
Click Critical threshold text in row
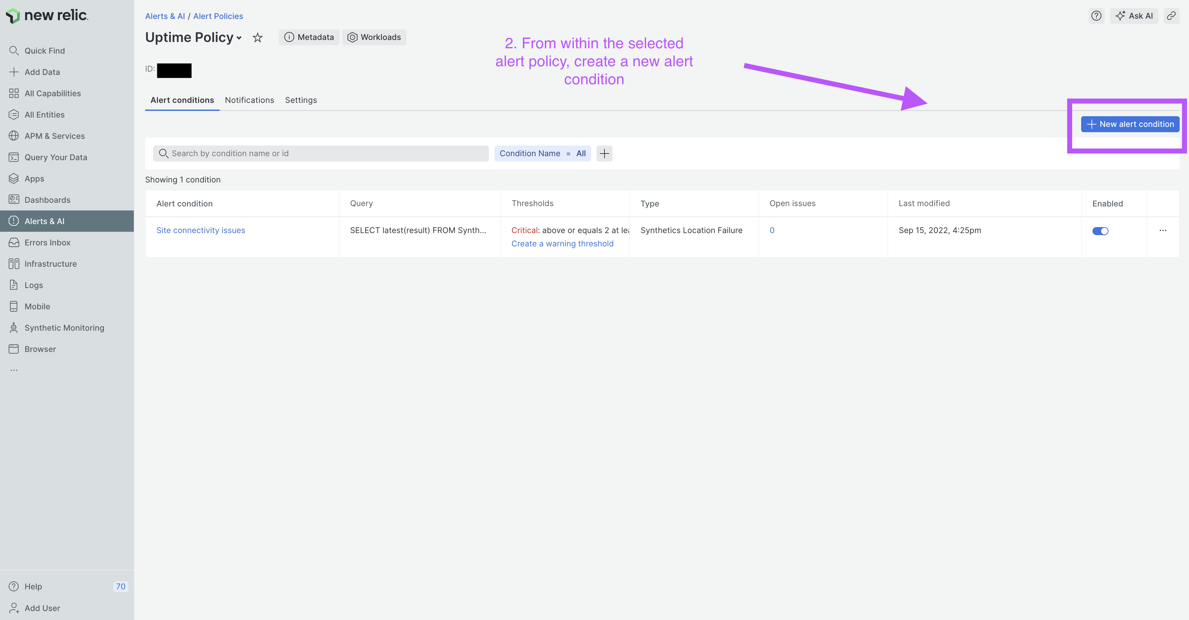pyautogui.click(x=571, y=230)
